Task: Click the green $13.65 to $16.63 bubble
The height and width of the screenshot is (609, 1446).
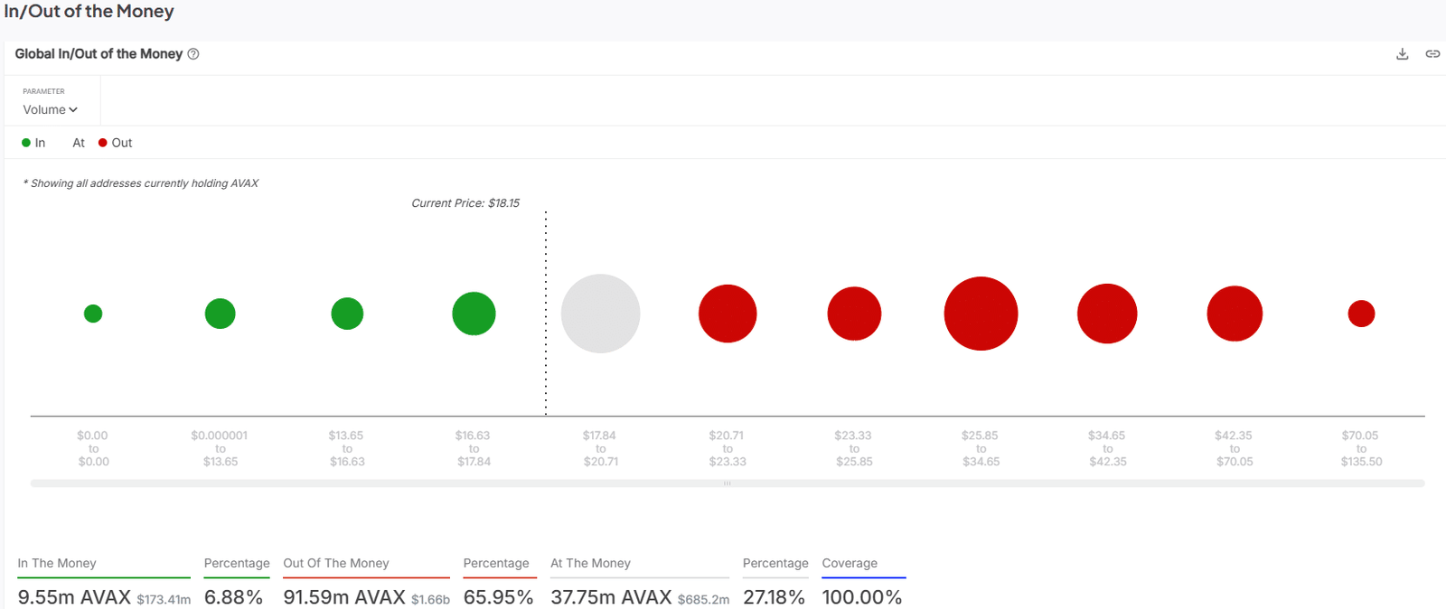Action: coord(347,314)
